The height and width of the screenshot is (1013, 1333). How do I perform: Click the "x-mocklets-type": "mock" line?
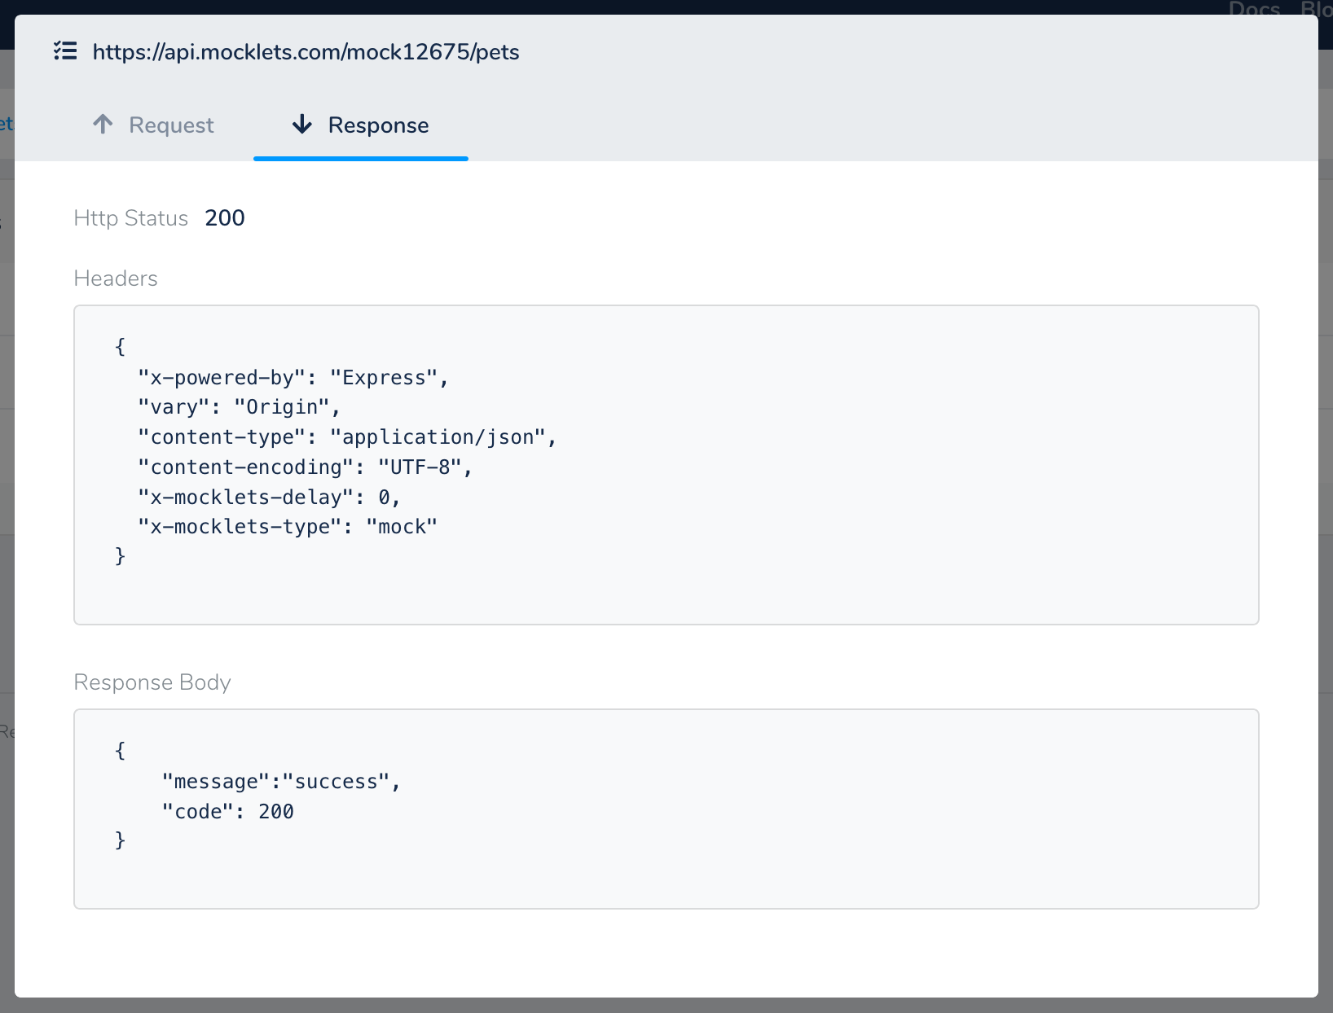[288, 527]
